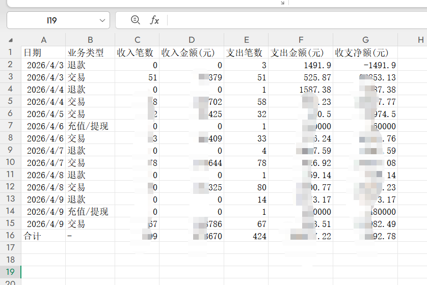The width and height of the screenshot is (427, 285).
Task: Select column A header
Action: (43, 40)
